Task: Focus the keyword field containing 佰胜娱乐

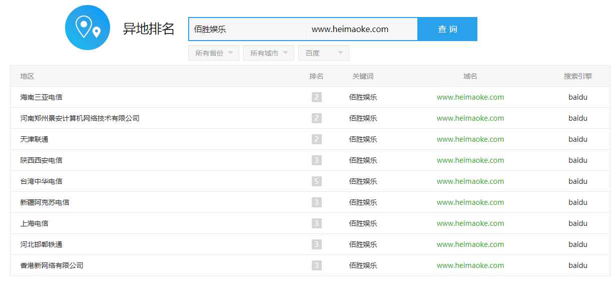Action: tap(248, 29)
